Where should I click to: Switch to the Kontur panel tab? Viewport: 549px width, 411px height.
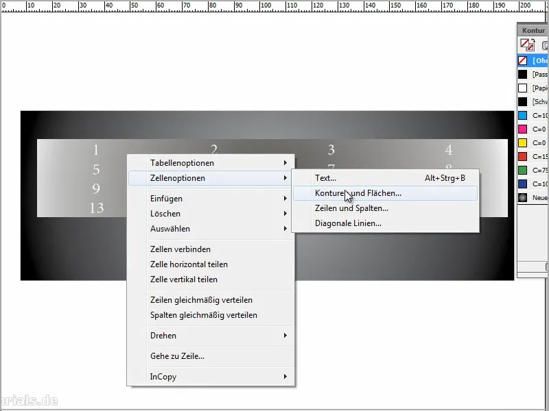click(x=532, y=30)
